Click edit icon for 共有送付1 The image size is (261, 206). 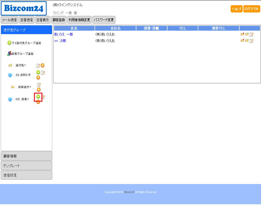tap(38, 85)
